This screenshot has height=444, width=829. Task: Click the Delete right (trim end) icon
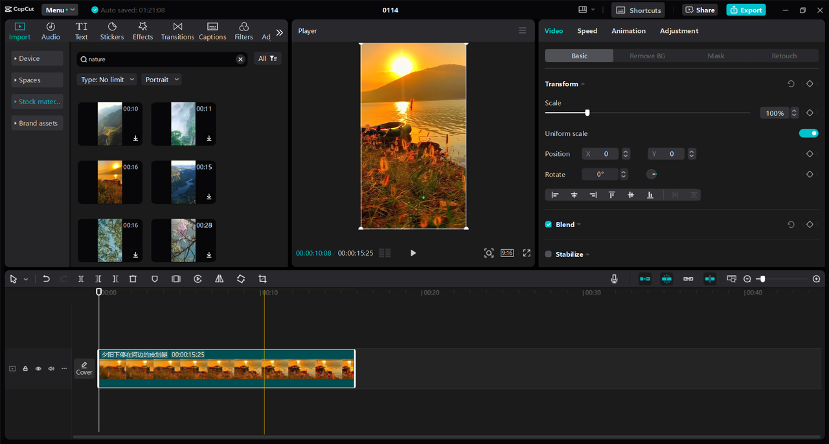pos(115,279)
